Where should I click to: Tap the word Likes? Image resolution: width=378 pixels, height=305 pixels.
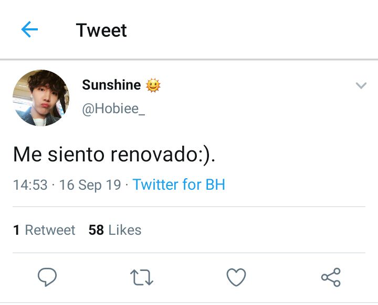pos(125,230)
